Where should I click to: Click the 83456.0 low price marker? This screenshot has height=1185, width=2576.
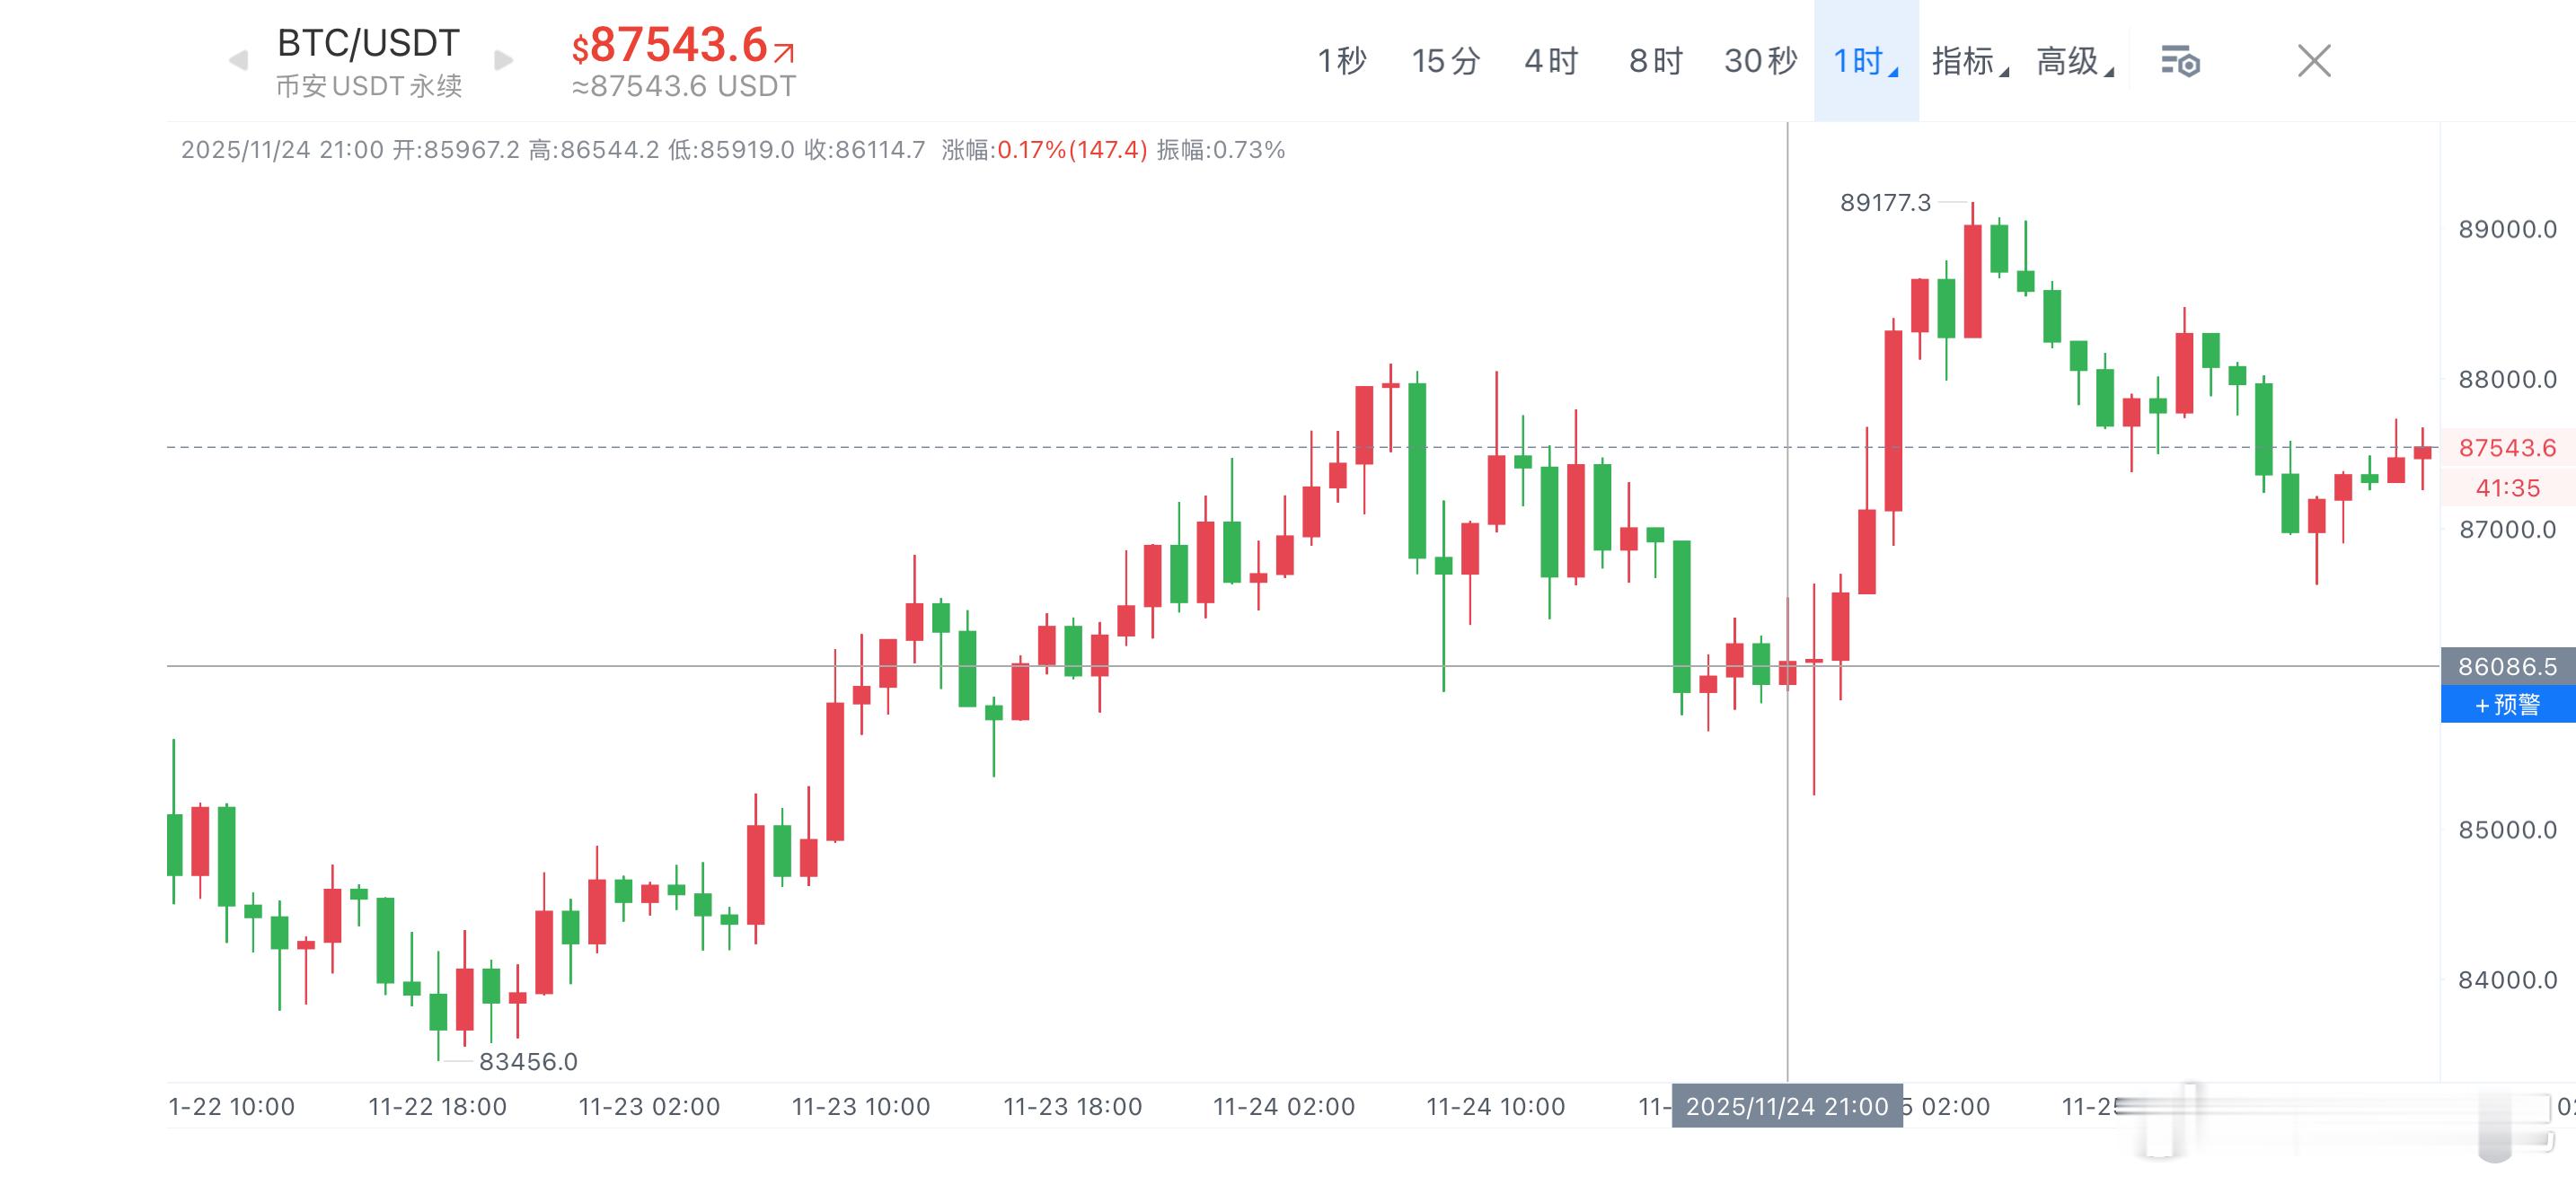(x=528, y=1061)
